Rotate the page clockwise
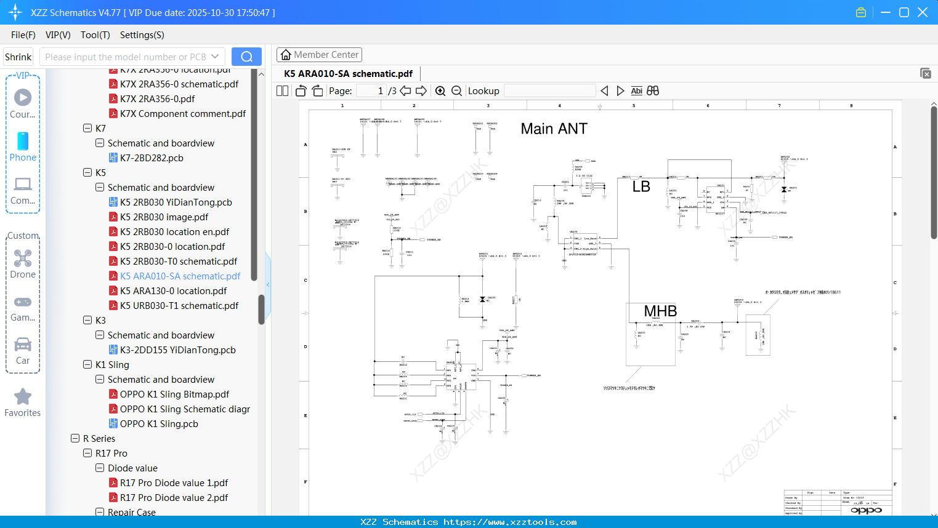 click(x=317, y=91)
